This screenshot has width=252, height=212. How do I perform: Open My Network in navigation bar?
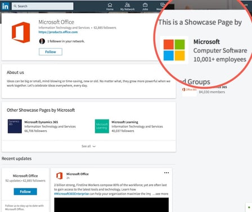(127, 7)
